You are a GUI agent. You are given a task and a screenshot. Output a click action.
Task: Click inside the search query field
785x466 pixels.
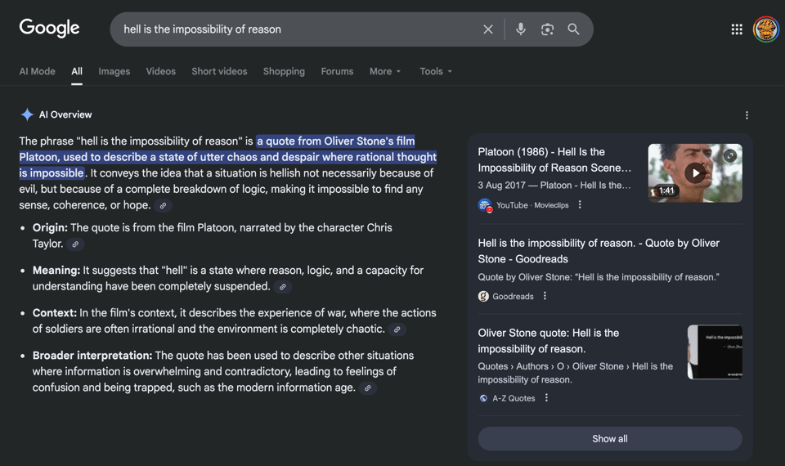294,29
